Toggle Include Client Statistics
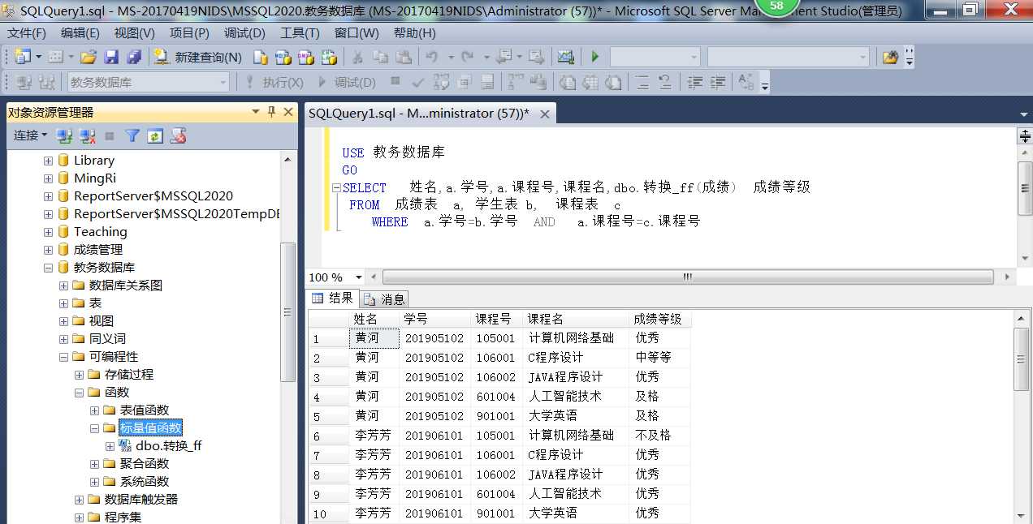The width and height of the screenshot is (1033, 524). [537, 82]
